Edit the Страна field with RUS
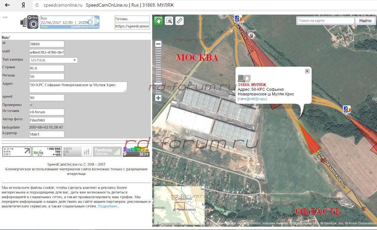The height and width of the screenshot is (230, 377). 47,68
